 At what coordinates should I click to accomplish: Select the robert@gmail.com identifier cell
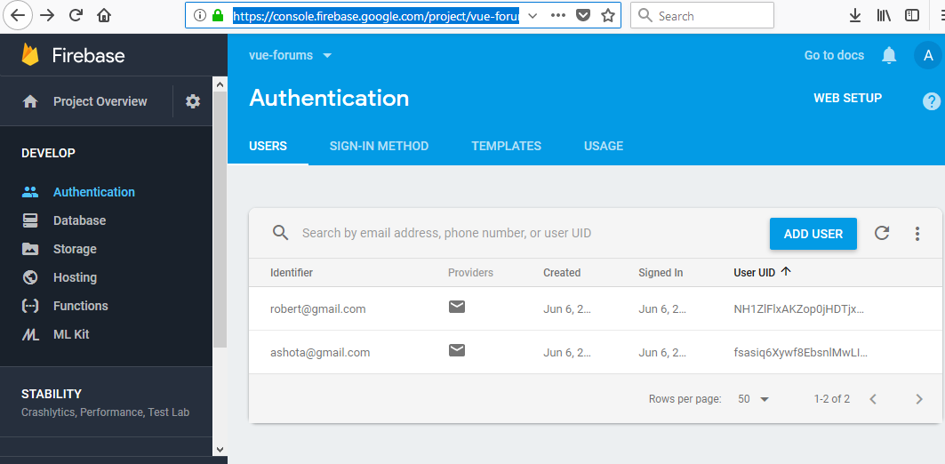point(317,309)
